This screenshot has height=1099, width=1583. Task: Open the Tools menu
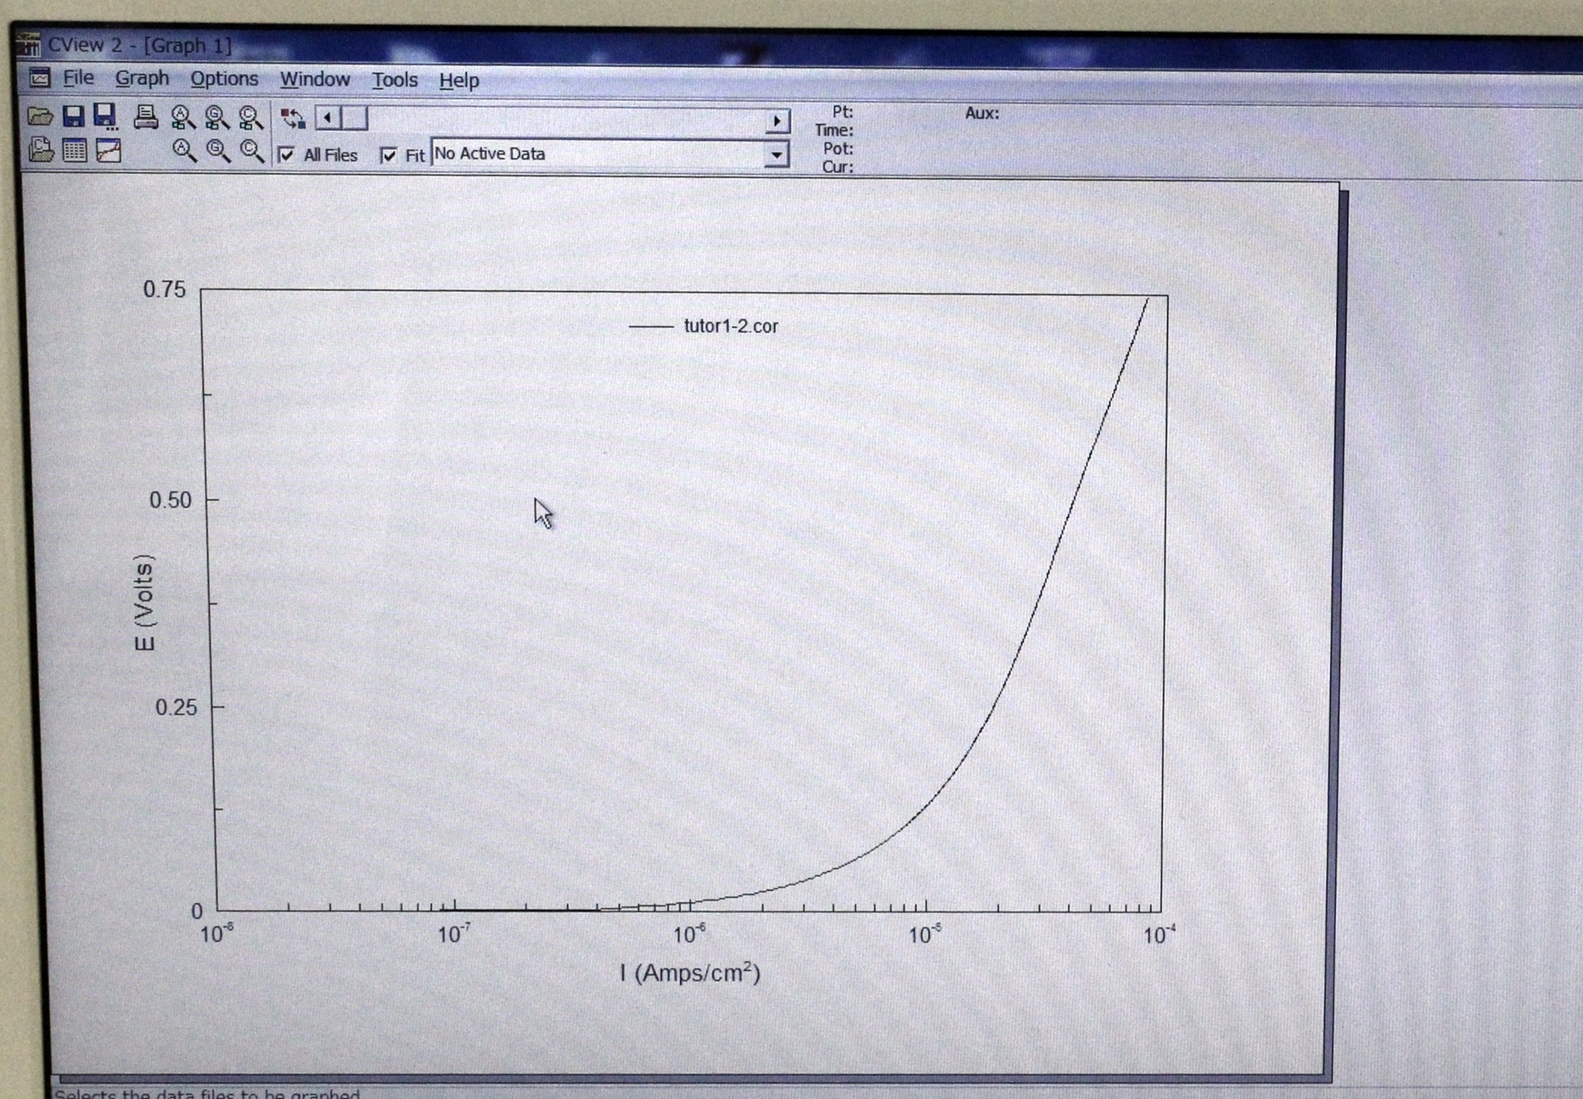[395, 80]
